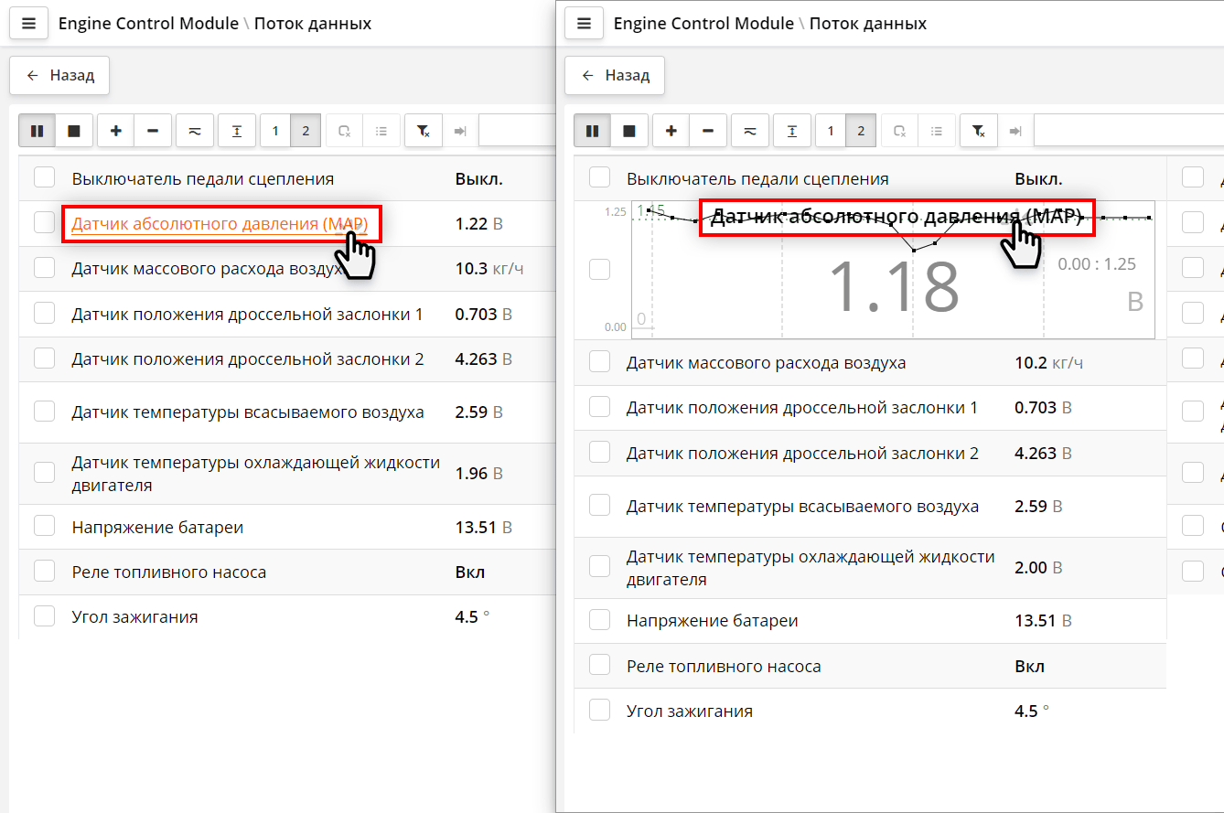
Task: Click clear filter funnel icon in left toolbar
Action: (x=424, y=132)
